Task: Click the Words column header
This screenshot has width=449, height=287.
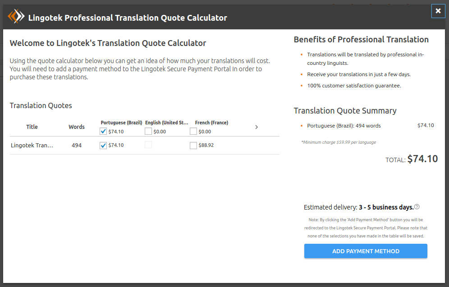Action: (x=77, y=127)
